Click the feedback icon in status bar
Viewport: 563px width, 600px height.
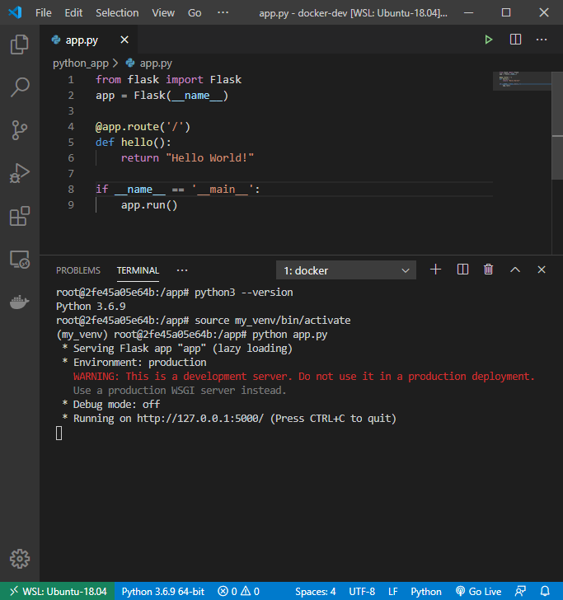click(x=520, y=591)
